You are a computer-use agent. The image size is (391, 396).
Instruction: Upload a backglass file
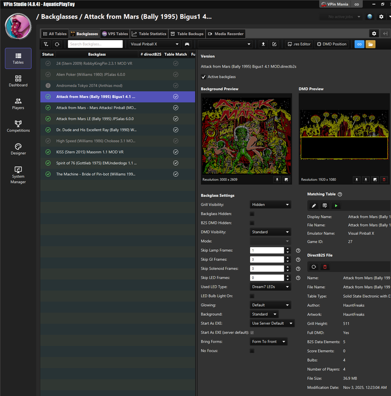263,44
